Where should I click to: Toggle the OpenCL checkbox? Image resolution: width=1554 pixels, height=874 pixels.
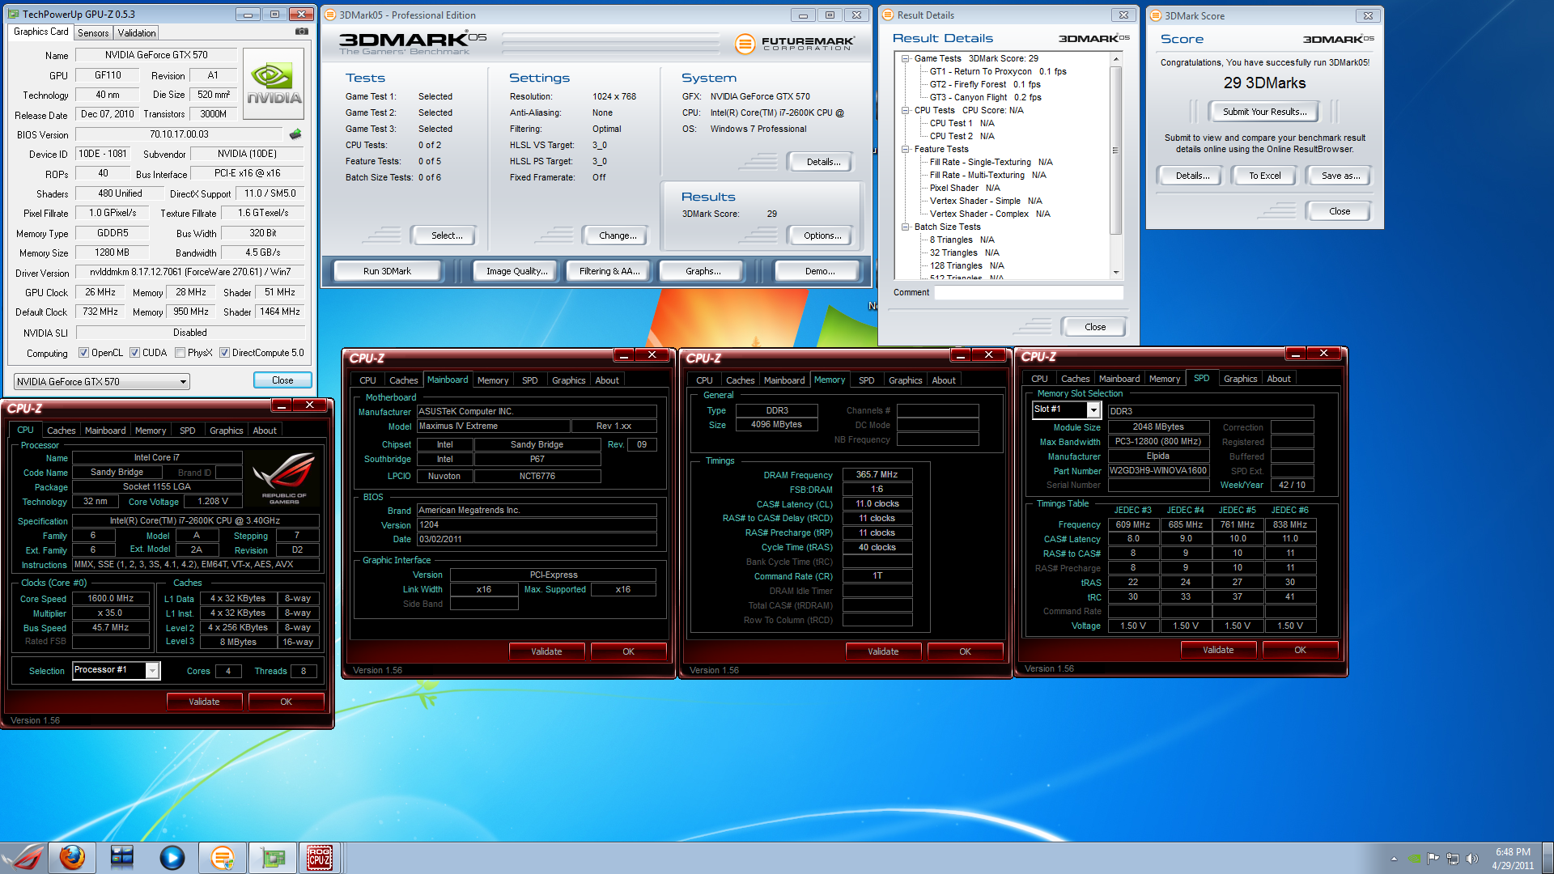coord(83,353)
